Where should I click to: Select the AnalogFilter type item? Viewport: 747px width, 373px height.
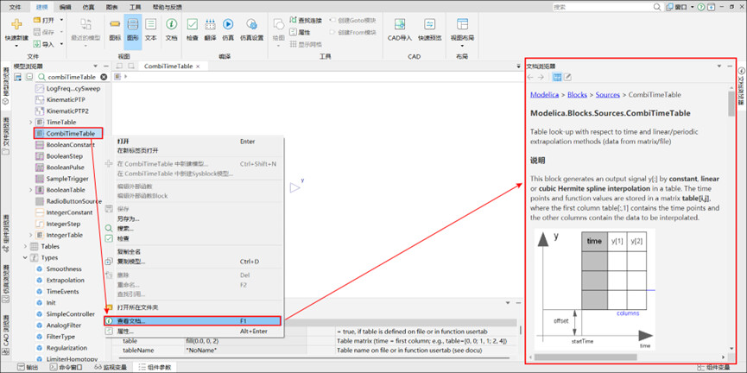[64, 325]
